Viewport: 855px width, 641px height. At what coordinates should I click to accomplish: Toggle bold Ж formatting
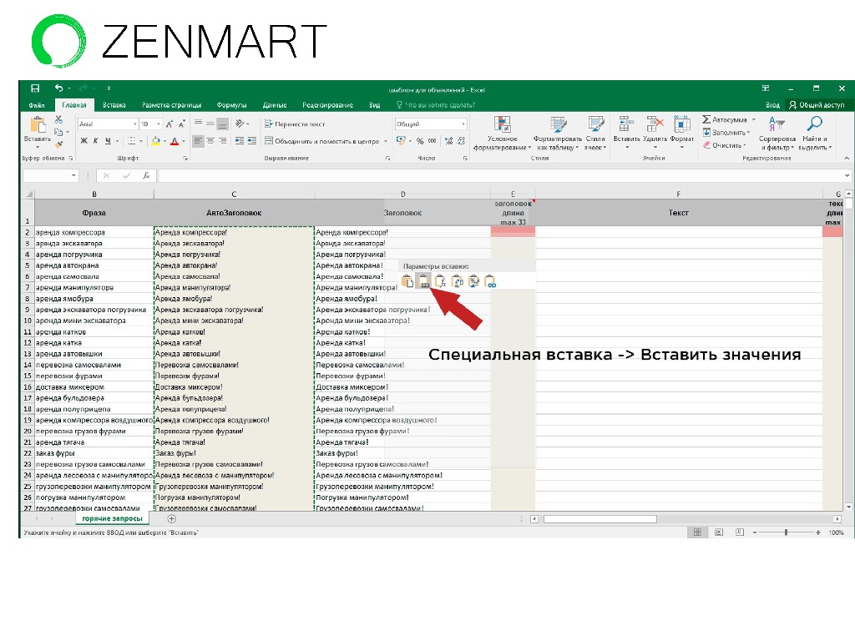tap(84, 141)
